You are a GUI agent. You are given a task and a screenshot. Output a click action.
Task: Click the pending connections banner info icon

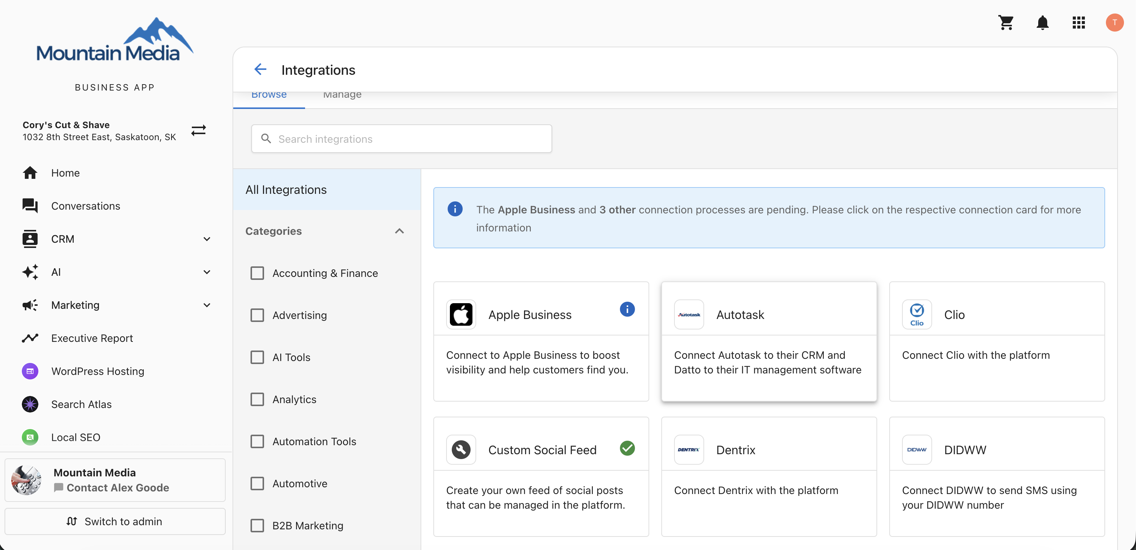tap(455, 209)
